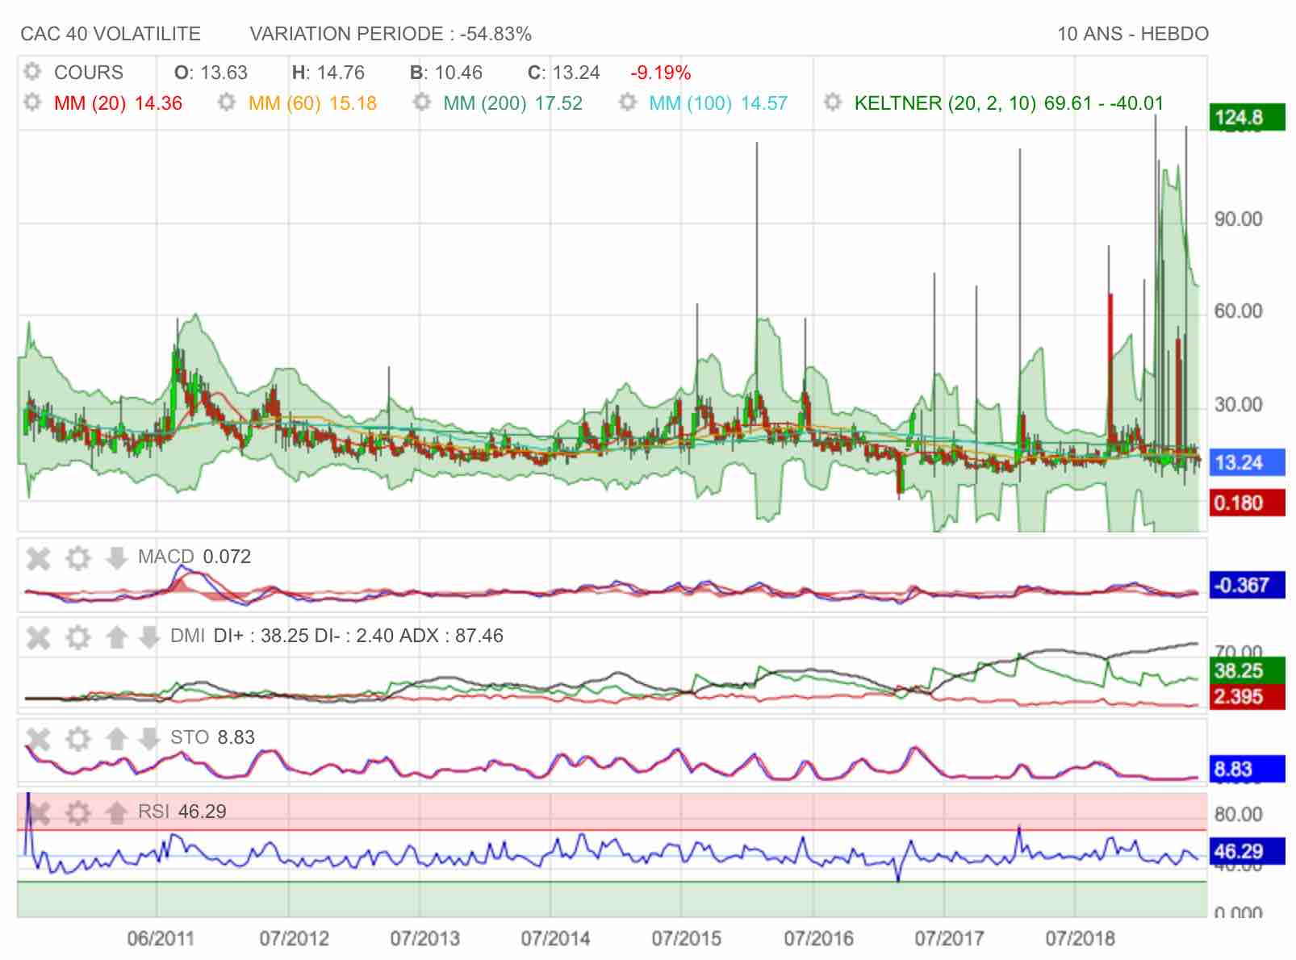1296x960 pixels.
Task: Click the COURS label
Action: [x=89, y=73]
